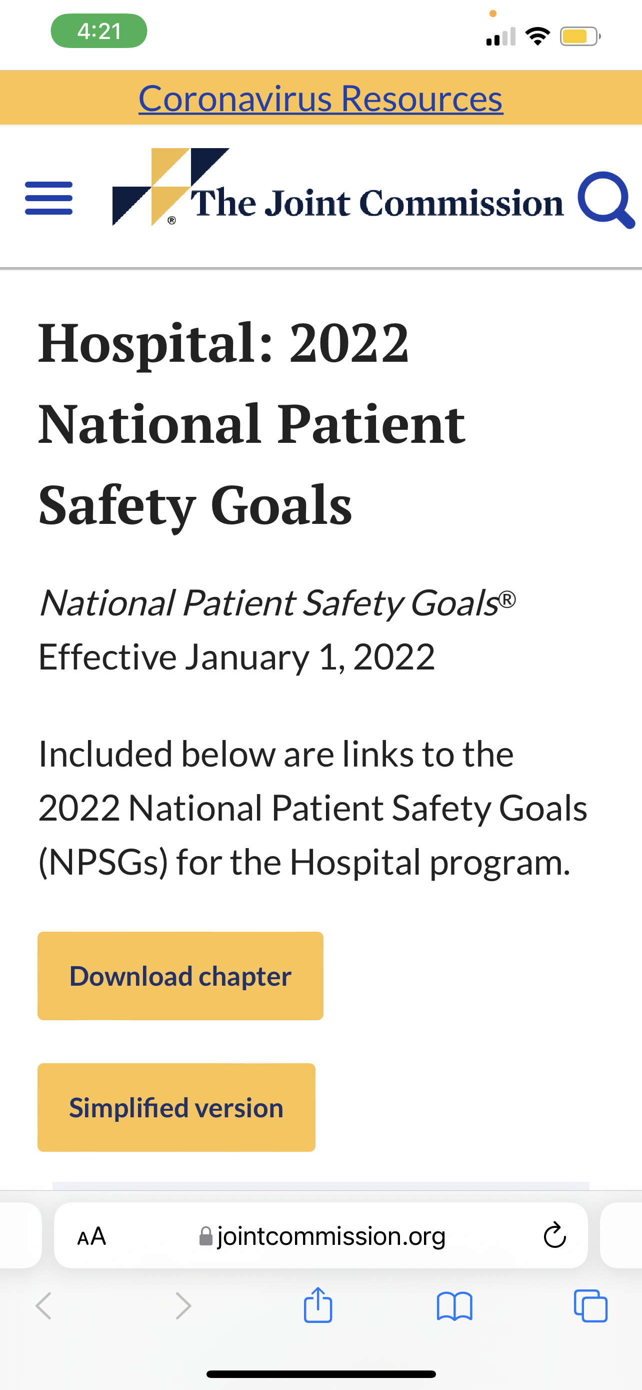Go forward with the right chevron
This screenshot has height=1390, width=642.
183,1306
